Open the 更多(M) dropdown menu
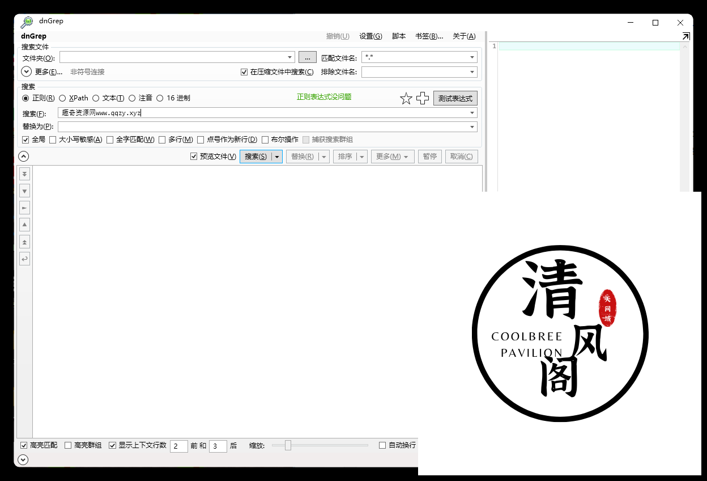The width and height of the screenshot is (707, 481). [393, 157]
